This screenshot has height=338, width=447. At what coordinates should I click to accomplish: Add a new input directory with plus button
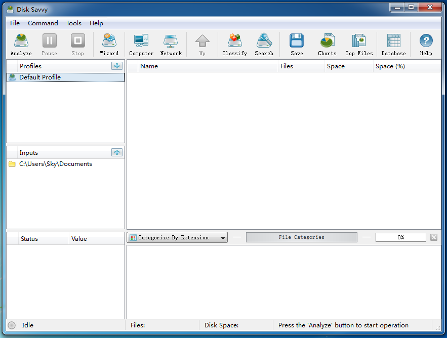point(117,152)
